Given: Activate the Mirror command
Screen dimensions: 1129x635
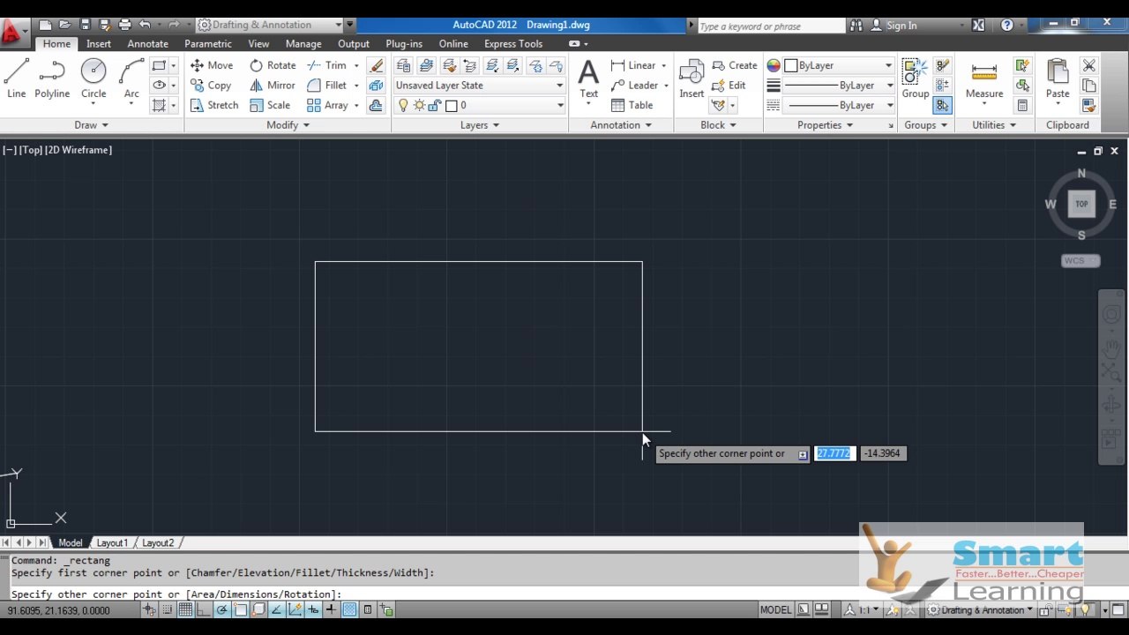Looking at the screenshot, I should [273, 86].
